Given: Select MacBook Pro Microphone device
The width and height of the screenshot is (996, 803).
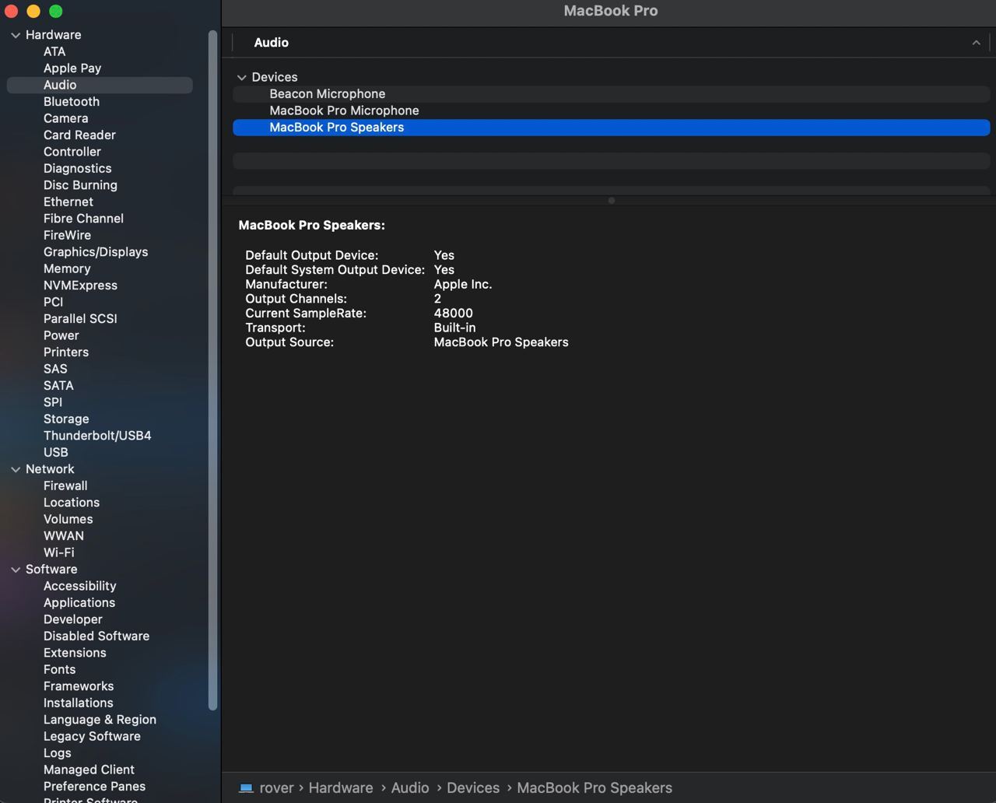Looking at the screenshot, I should tap(611, 111).
